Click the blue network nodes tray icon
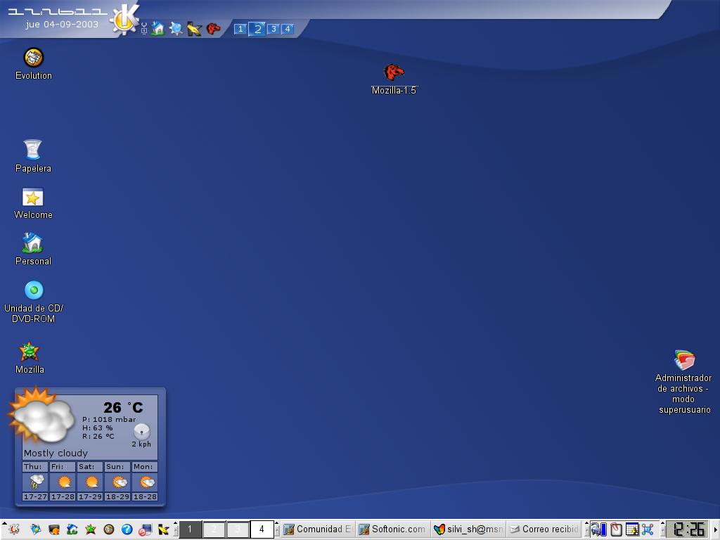 tap(648, 529)
